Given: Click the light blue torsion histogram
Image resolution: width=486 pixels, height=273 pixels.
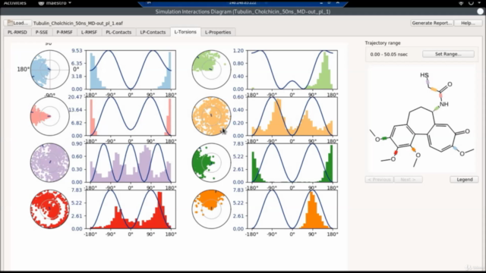Looking at the screenshot, I should coord(131,70).
